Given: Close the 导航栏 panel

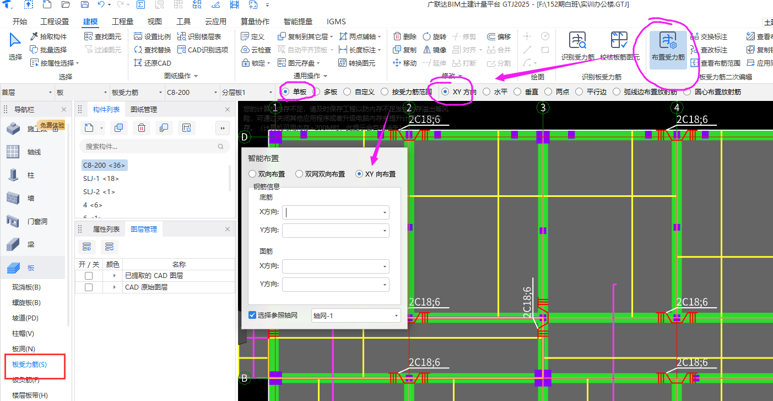Looking at the screenshot, I should pyautogui.click(x=64, y=109).
